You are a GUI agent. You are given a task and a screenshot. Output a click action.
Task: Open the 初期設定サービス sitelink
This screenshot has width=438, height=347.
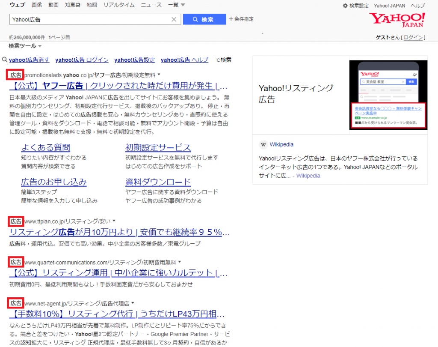158,147
